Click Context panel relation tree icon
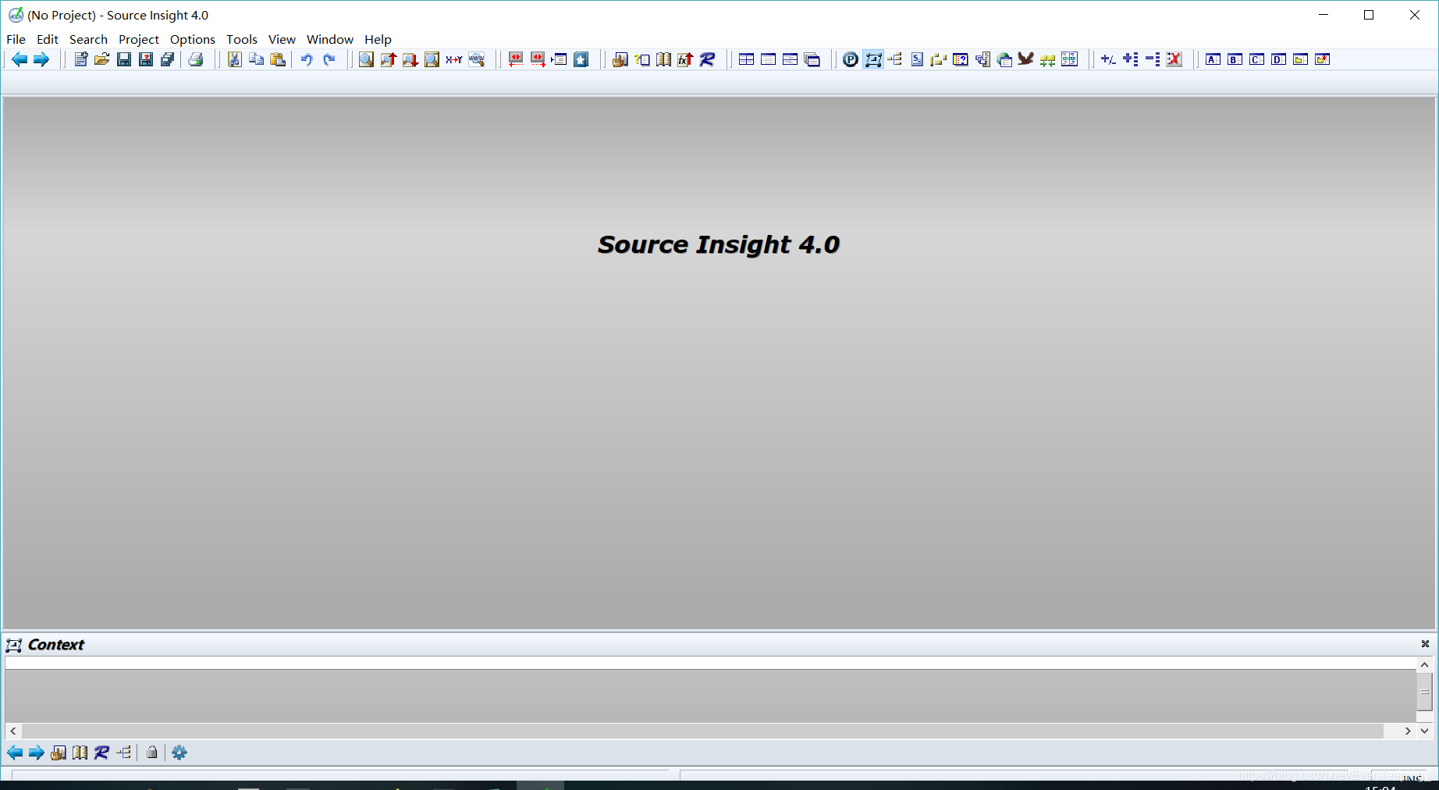This screenshot has width=1439, height=790. [x=124, y=753]
